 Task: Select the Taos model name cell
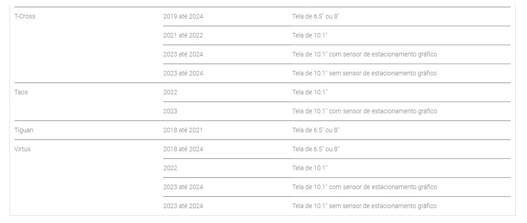click(x=21, y=92)
